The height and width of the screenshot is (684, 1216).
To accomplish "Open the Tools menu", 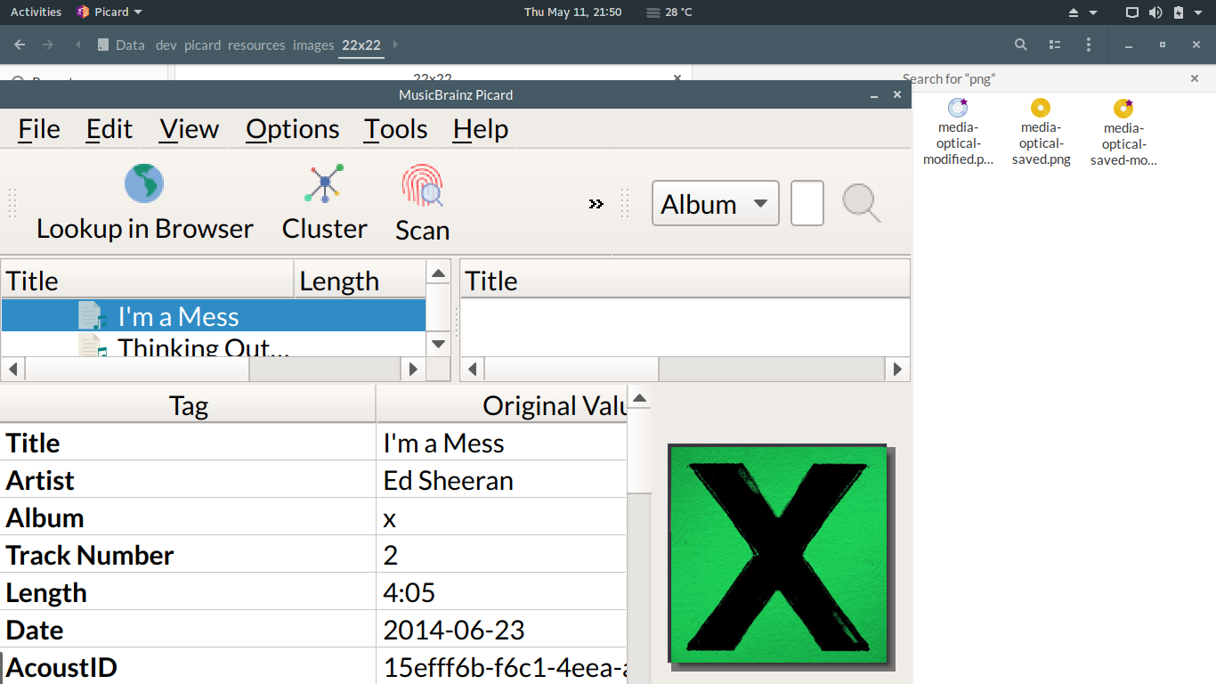I will 396,129.
